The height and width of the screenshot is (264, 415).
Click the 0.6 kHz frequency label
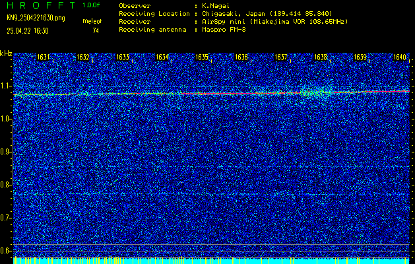point(5,251)
